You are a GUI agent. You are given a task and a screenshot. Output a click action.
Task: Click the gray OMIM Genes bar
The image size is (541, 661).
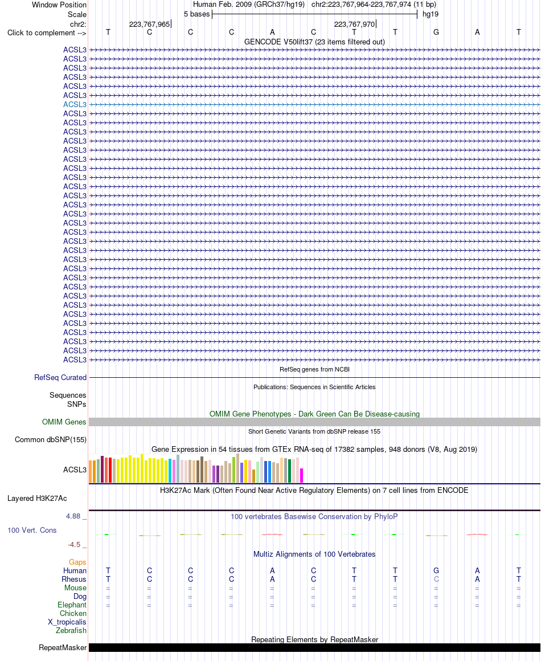(314, 422)
